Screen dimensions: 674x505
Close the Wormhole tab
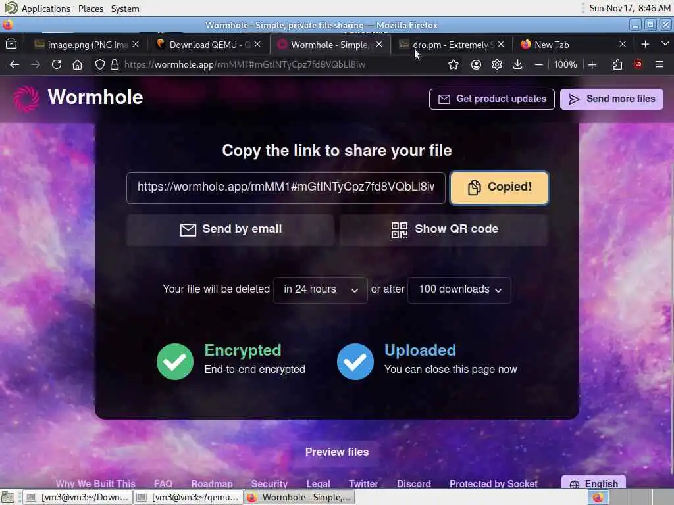tap(379, 44)
